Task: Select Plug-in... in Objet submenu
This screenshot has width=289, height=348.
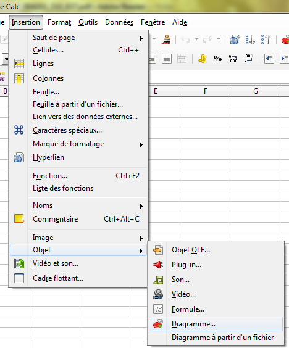Action: click(x=216, y=265)
